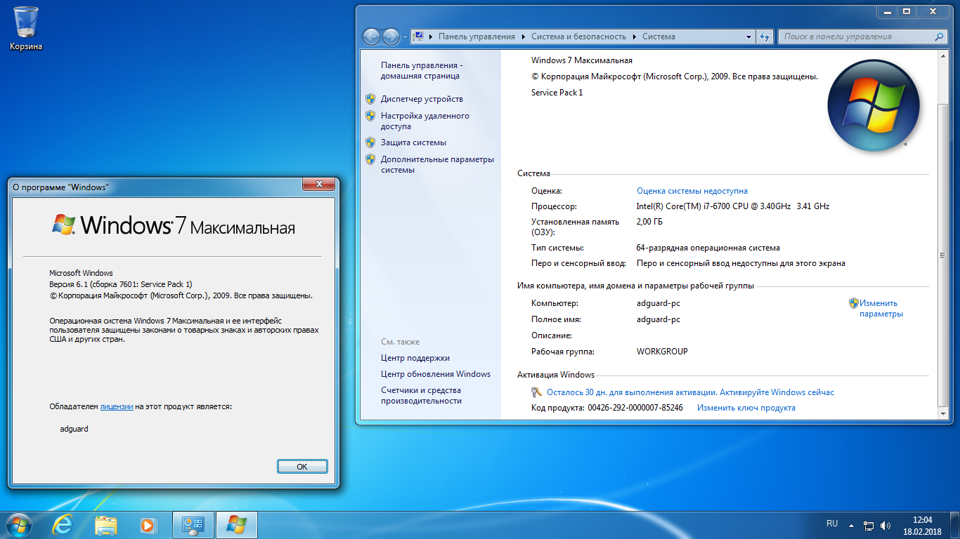Click the network tray icon
The width and height of the screenshot is (960, 539).
(x=869, y=525)
